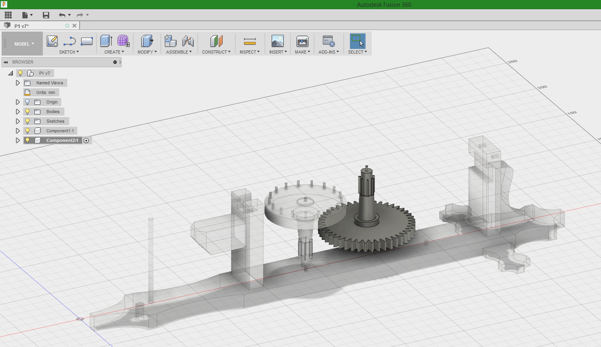Expand the Component1:1 node
The width and height of the screenshot is (601, 347).
pos(18,131)
